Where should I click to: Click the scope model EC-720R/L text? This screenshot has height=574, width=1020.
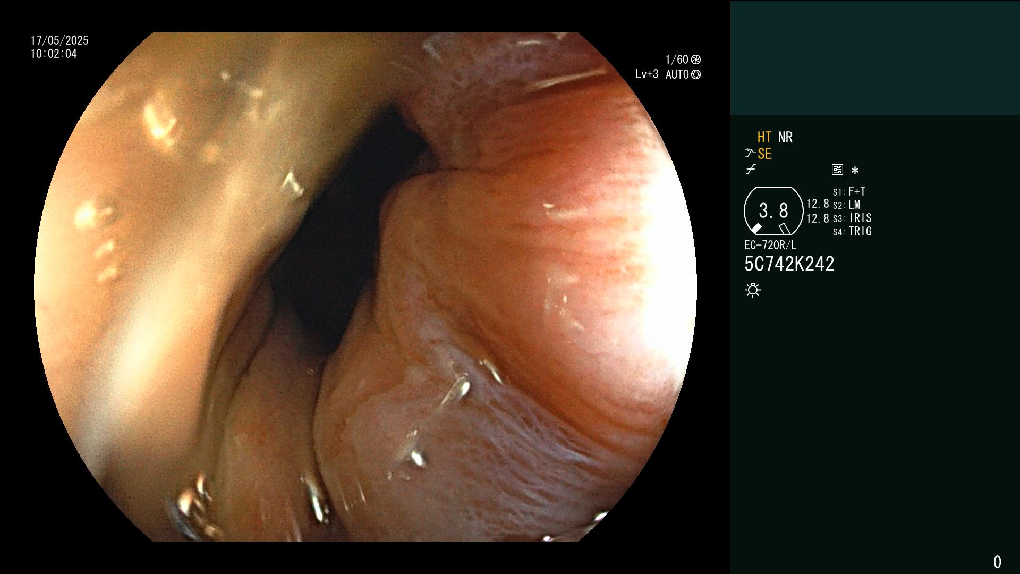coord(770,245)
